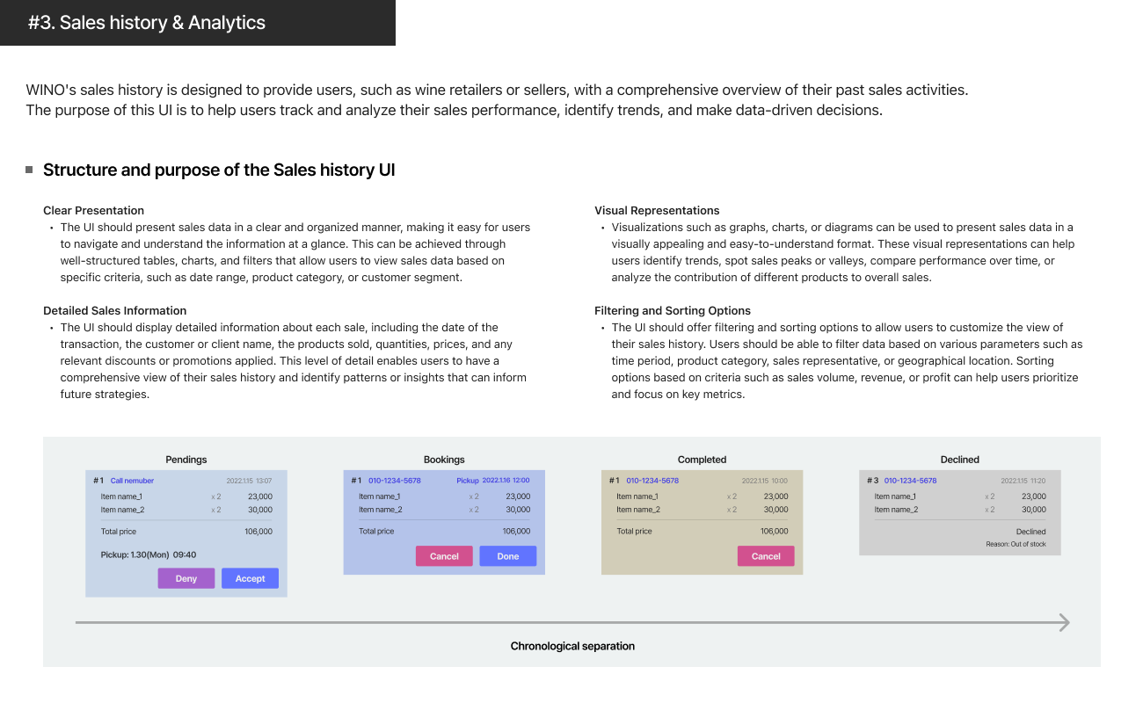Viewport: 1143px width, 703px height.
Task: Click the Deny button on Pendings card
Action: coord(186,578)
